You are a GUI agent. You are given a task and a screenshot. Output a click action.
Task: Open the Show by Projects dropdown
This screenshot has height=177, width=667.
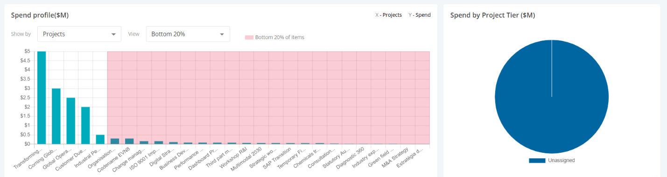[79, 34]
